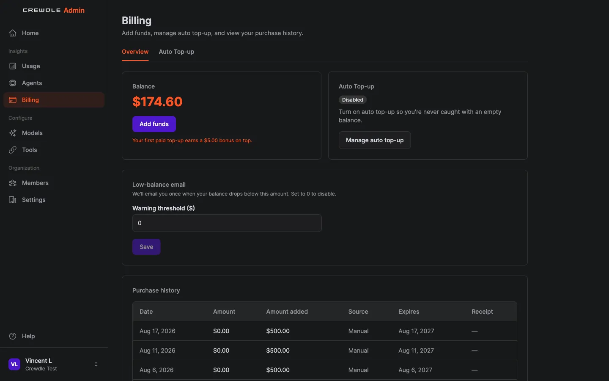Click the Home house icon
Image resolution: width=609 pixels, height=381 pixels.
pyautogui.click(x=13, y=33)
